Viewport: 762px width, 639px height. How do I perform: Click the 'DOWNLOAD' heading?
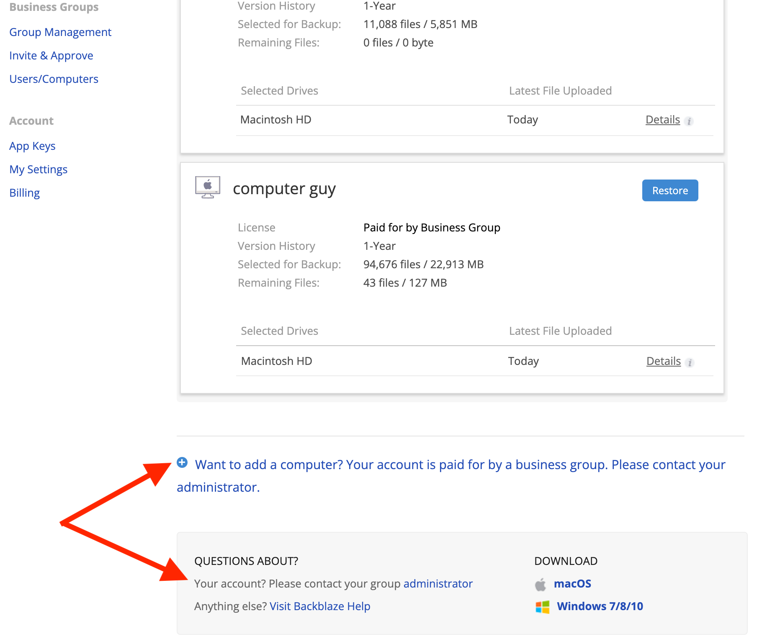566,561
